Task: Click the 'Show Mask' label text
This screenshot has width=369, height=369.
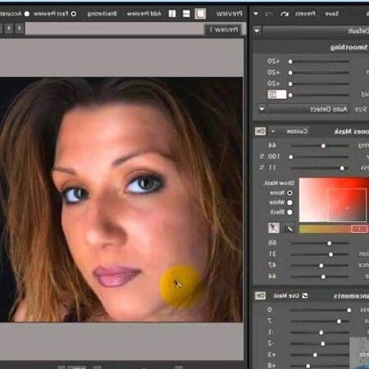Action: (x=278, y=183)
